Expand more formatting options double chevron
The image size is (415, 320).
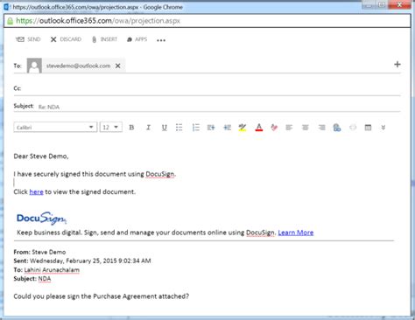383,128
